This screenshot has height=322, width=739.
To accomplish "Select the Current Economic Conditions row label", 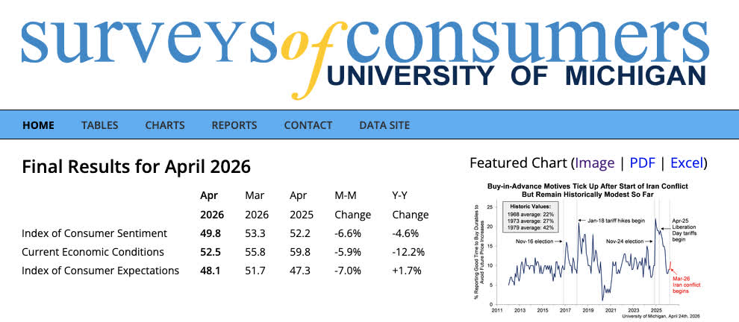I will pos(93,252).
